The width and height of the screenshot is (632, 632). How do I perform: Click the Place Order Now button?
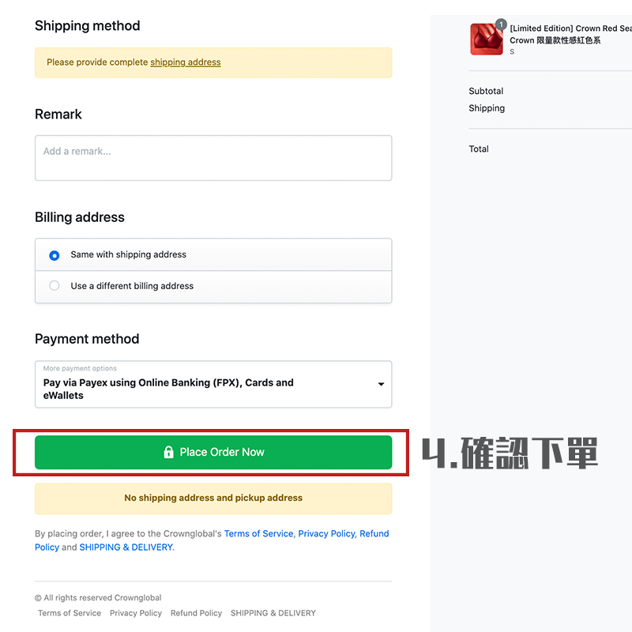[x=213, y=453]
